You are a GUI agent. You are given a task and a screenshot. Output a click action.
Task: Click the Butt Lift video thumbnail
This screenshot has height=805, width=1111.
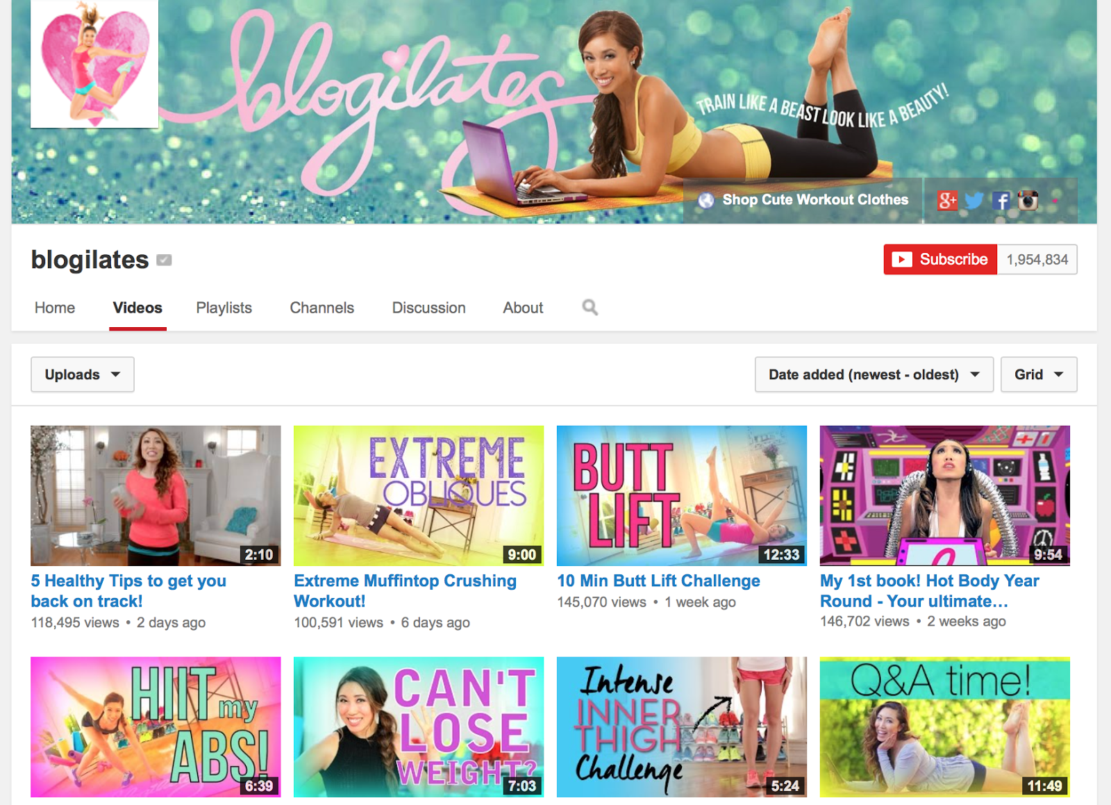pyautogui.click(x=682, y=496)
